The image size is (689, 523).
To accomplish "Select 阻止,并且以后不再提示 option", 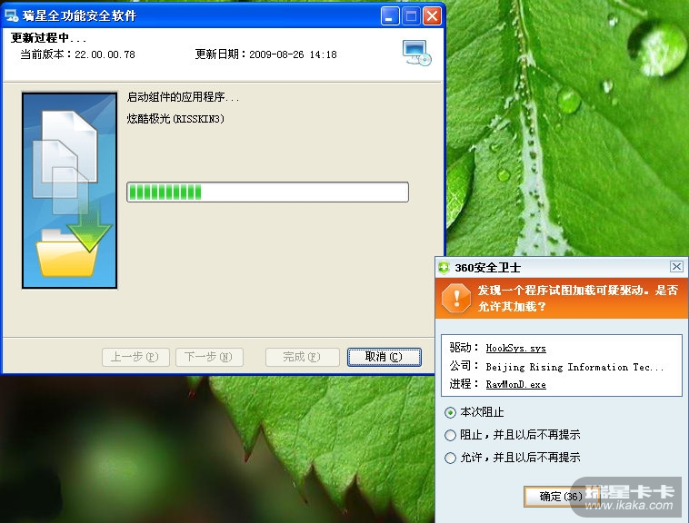I will [450, 435].
